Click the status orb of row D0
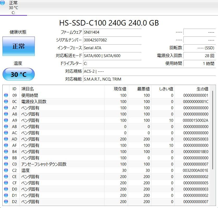The image size is (218, 208). point(6,189)
